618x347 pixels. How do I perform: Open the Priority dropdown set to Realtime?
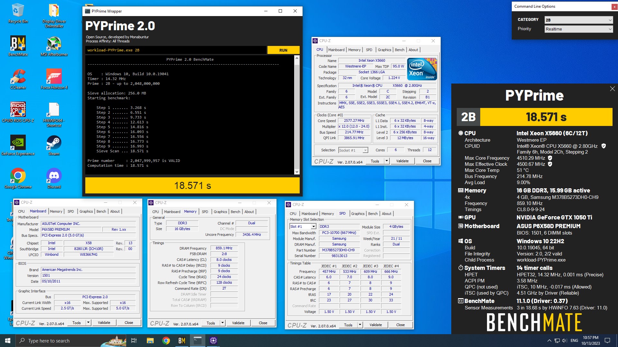(579, 29)
